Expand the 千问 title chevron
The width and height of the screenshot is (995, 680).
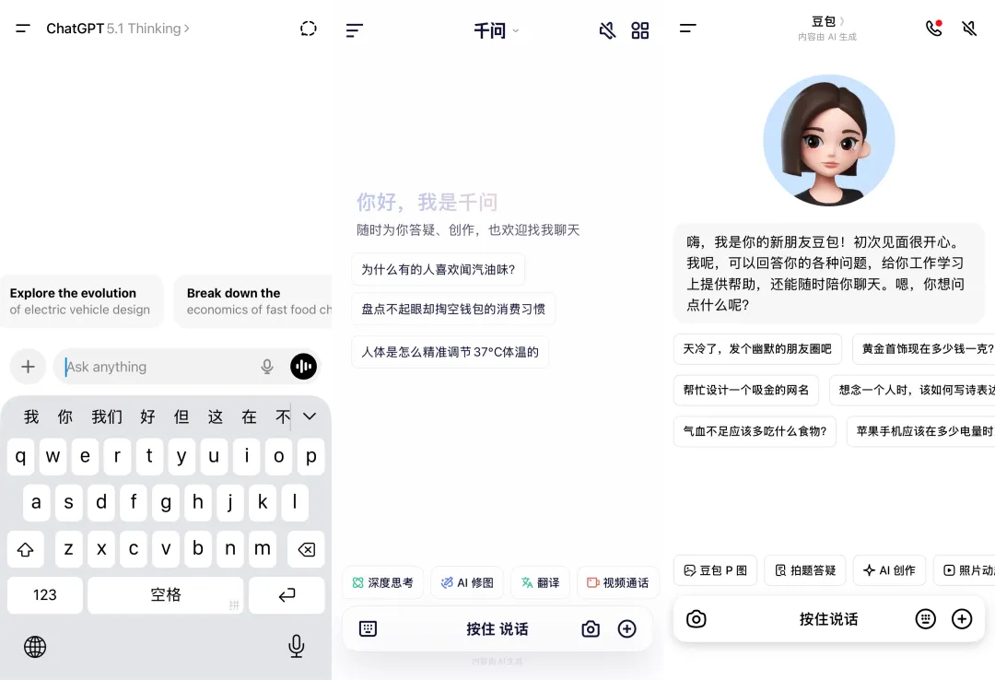pyautogui.click(x=515, y=30)
